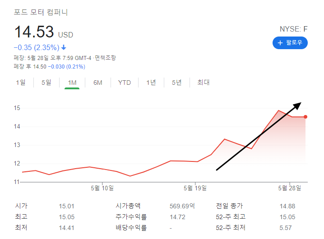
Task: Open the 면책조항 disclaimer link
Action: click(106, 58)
